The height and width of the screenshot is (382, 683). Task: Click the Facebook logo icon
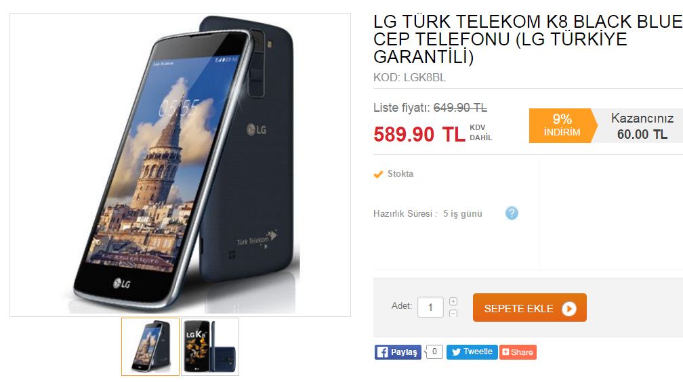(382, 352)
